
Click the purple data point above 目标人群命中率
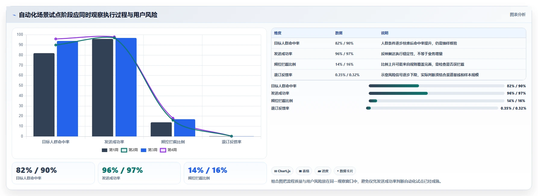pos(56,39)
